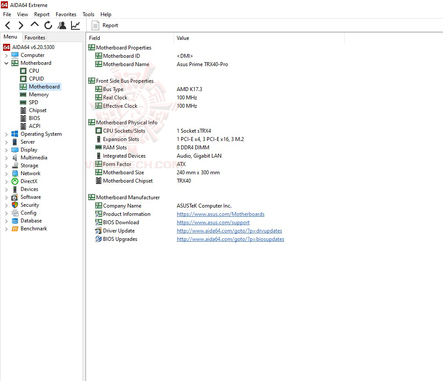The height and width of the screenshot is (381, 443).
Task: Select the BIOS tree item
Action: pos(35,118)
